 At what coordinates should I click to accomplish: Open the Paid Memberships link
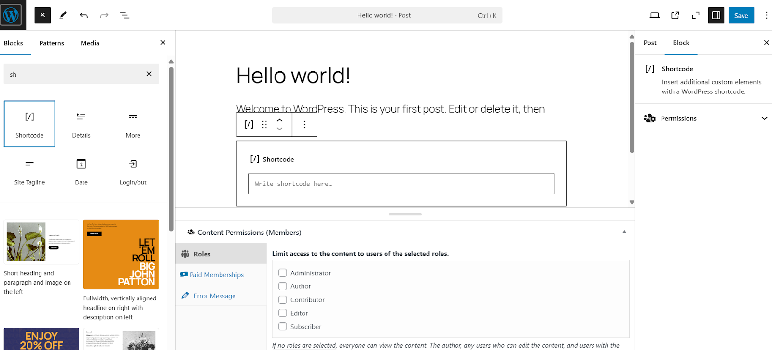point(216,275)
